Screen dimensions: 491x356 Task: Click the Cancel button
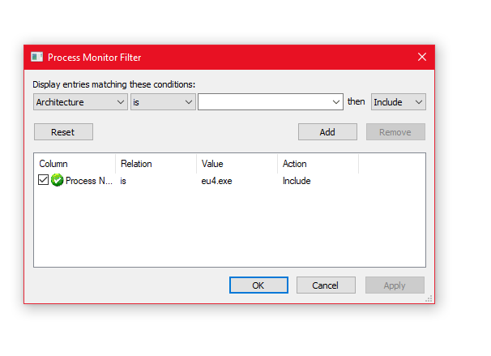[x=326, y=285]
